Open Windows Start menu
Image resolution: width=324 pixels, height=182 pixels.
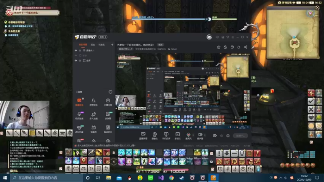(5, 178)
